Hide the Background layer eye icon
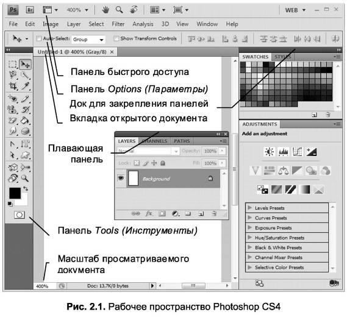This screenshot has width=350, height=320. [x=121, y=178]
